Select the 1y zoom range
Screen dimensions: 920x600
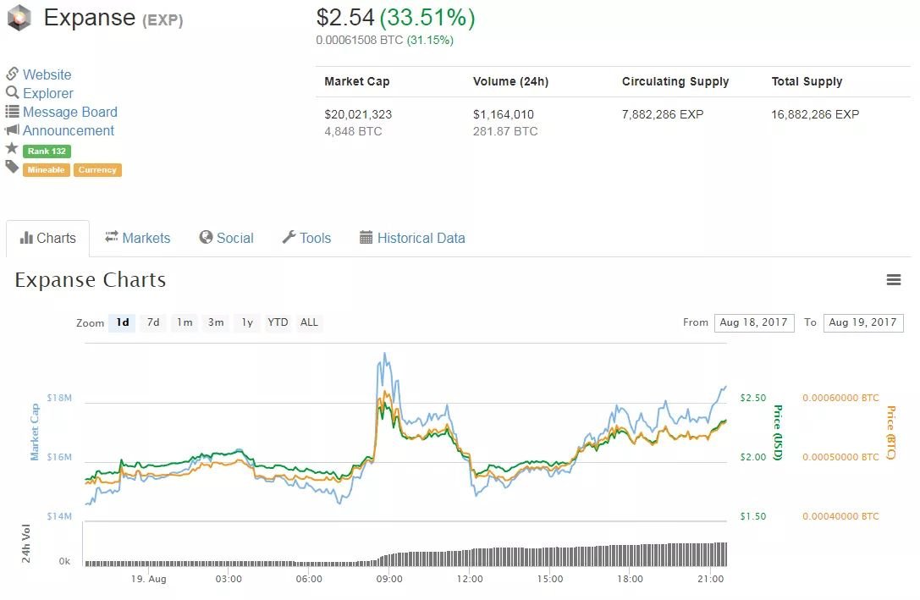click(x=247, y=322)
